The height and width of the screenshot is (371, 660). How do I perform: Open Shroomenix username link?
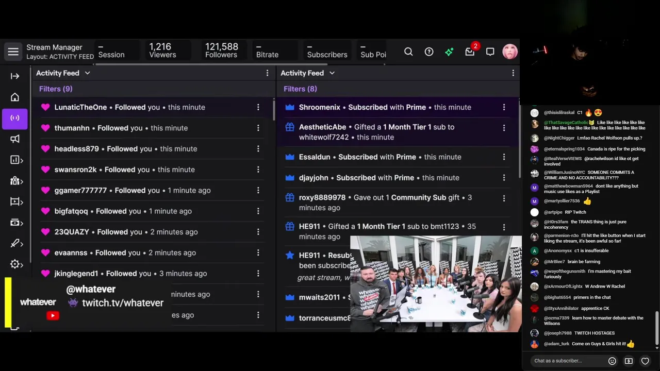320,107
